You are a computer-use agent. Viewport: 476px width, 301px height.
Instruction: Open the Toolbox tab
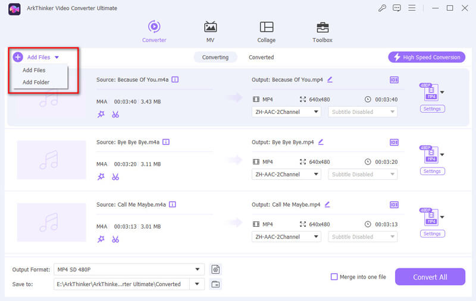point(322,31)
